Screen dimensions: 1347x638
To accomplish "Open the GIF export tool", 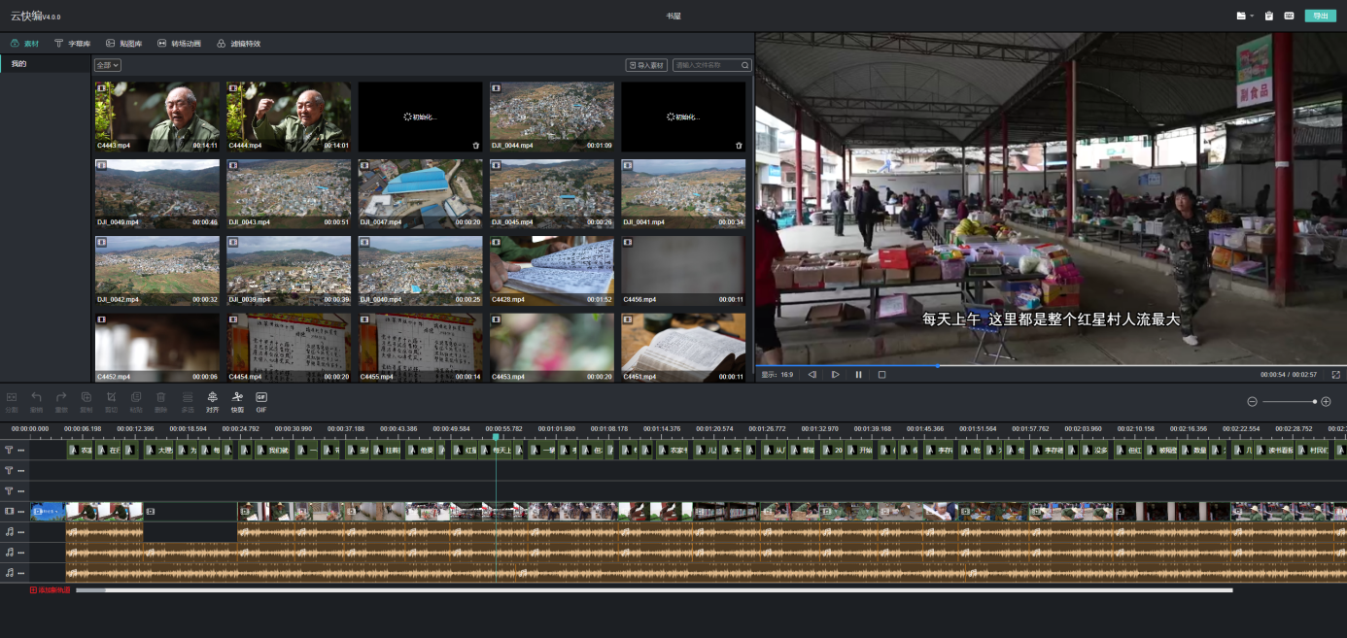I will pyautogui.click(x=261, y=401).
